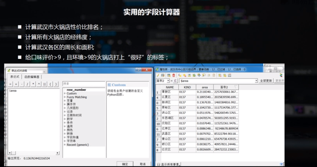Click the 取消 button in the expression dialog

tap(143, 164)
